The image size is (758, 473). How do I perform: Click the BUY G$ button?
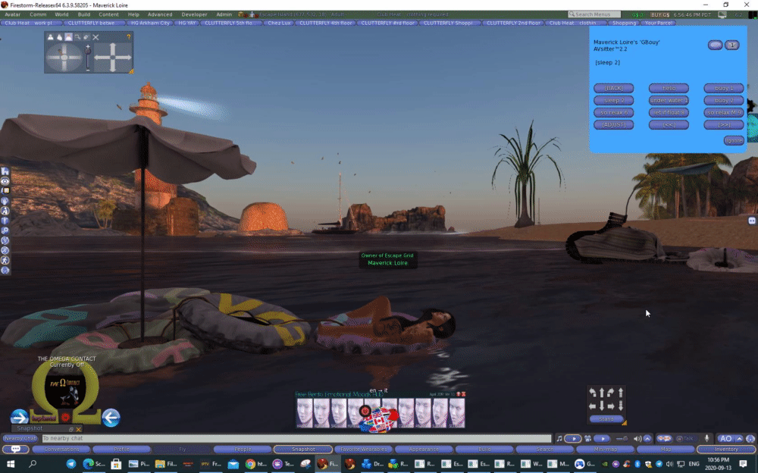tap(660, 14)
